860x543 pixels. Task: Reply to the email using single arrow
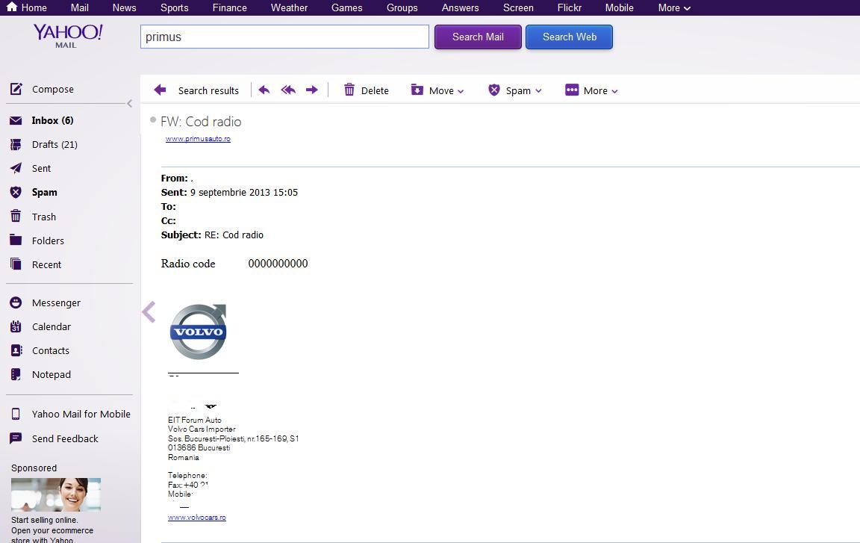(264, 90)
